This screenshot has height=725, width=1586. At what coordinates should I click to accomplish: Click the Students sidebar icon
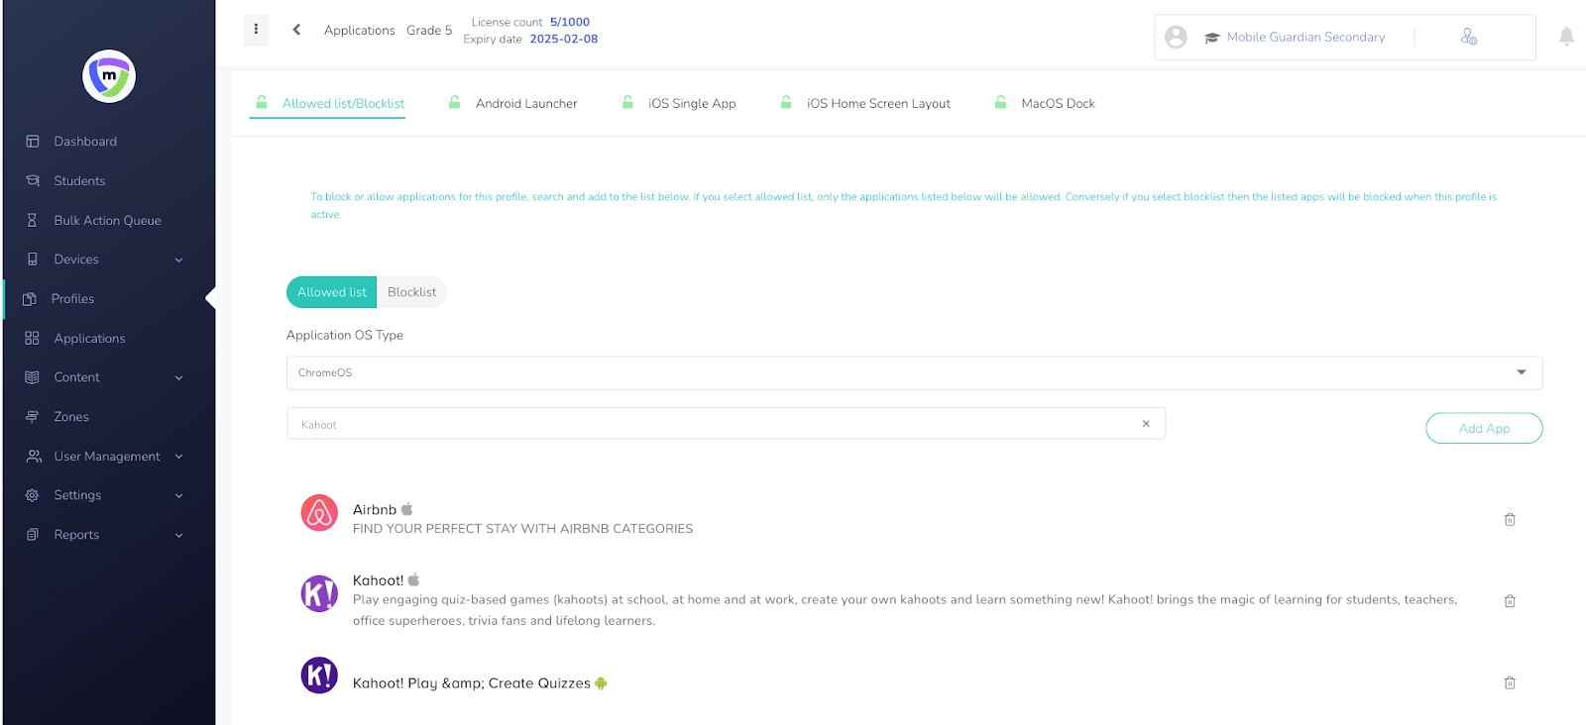tap(33, 180)
